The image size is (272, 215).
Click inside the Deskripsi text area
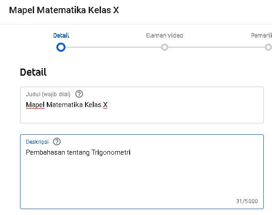(142, 171)
